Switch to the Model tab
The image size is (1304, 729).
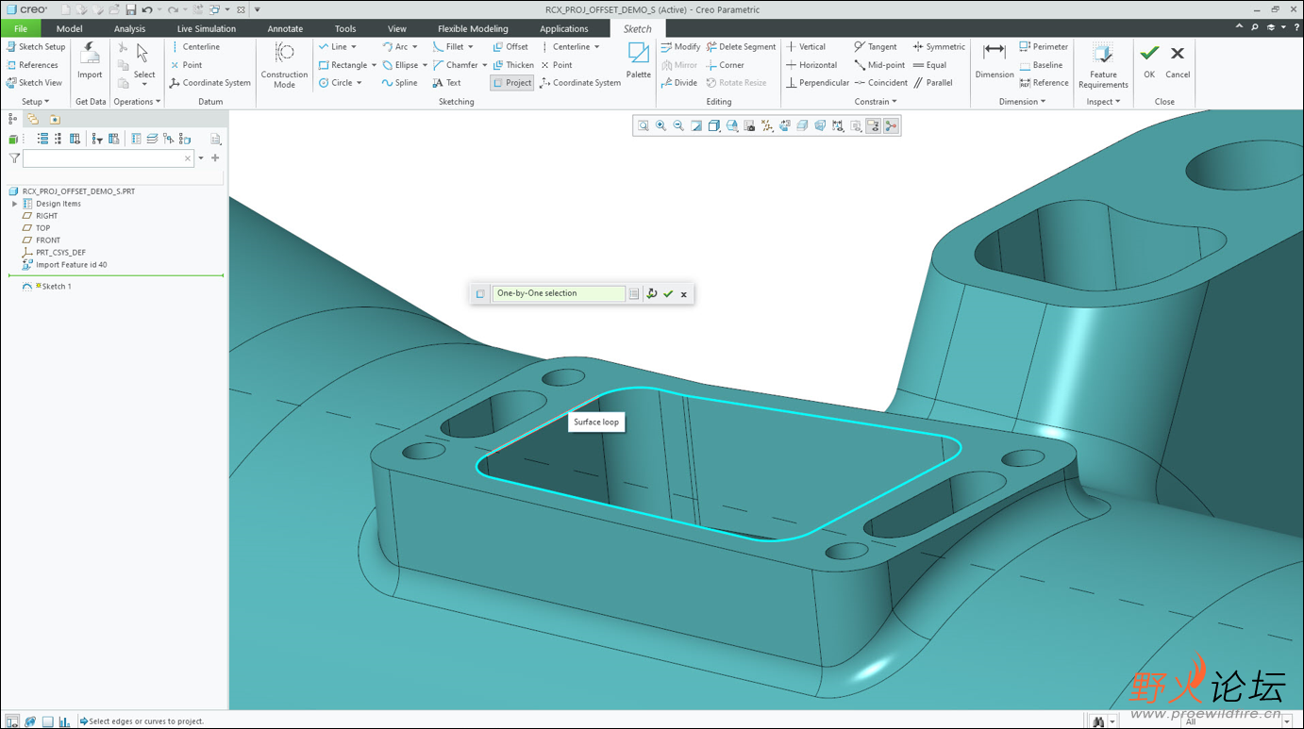70,28
